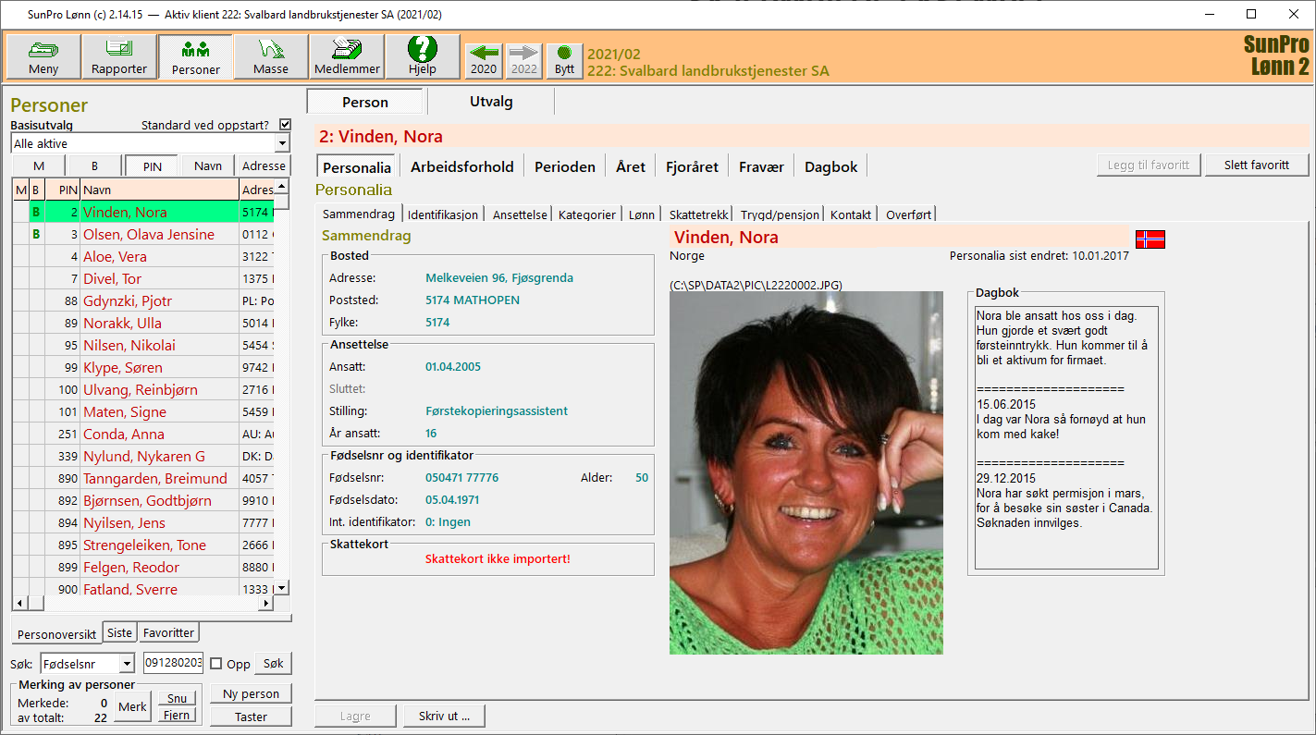
Task: Select the Identifikasjon sub-tab
Action: [x=443, y=214]
